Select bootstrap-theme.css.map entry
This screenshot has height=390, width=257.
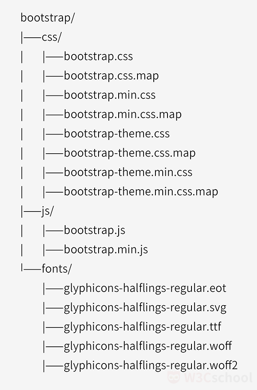129,153
